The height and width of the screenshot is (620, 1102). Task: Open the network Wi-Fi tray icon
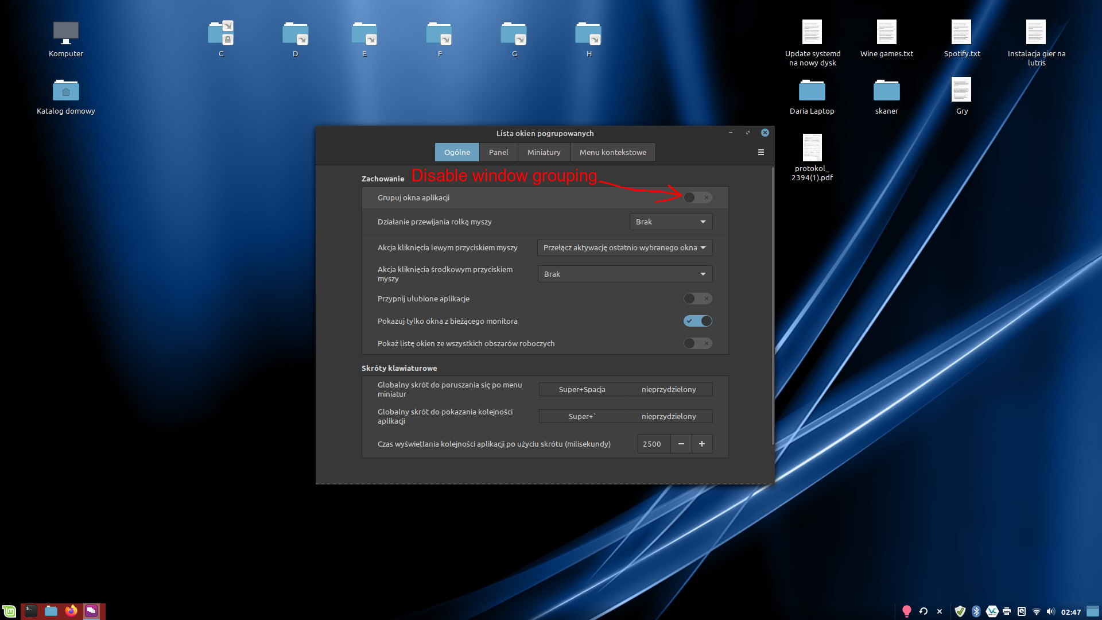tap(1036, 611)
